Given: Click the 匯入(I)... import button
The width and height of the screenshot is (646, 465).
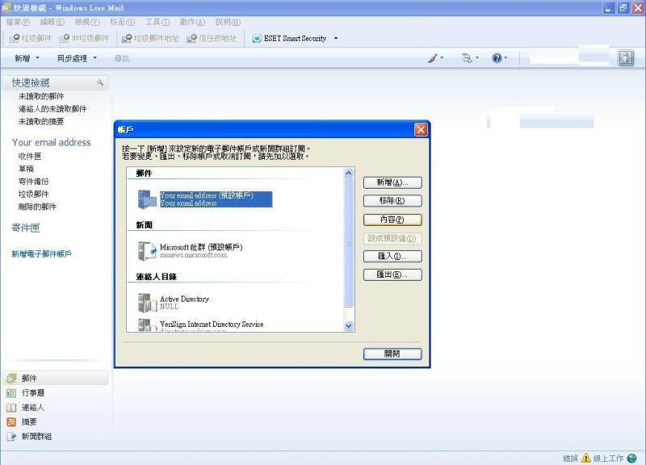Looking at the screenshot, I should click(392, 256).
